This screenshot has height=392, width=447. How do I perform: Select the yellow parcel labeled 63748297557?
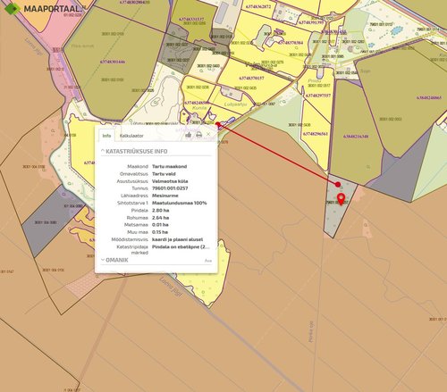(318, 96)
